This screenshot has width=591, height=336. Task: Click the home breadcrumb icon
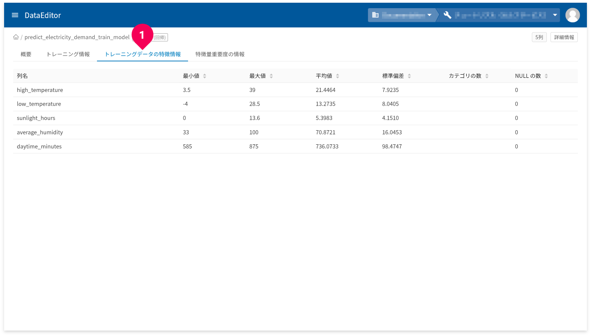(16, 37)
